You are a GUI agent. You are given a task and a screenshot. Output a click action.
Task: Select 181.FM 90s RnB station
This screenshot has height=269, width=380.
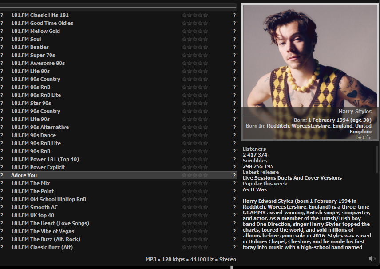(x=119, y=151)
